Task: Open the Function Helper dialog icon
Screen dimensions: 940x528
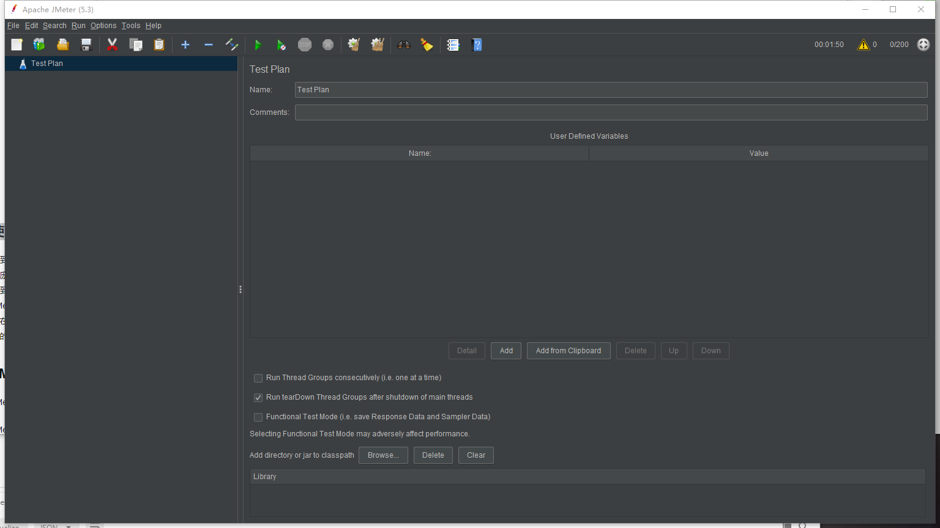Action: click(x=453, y=45)
